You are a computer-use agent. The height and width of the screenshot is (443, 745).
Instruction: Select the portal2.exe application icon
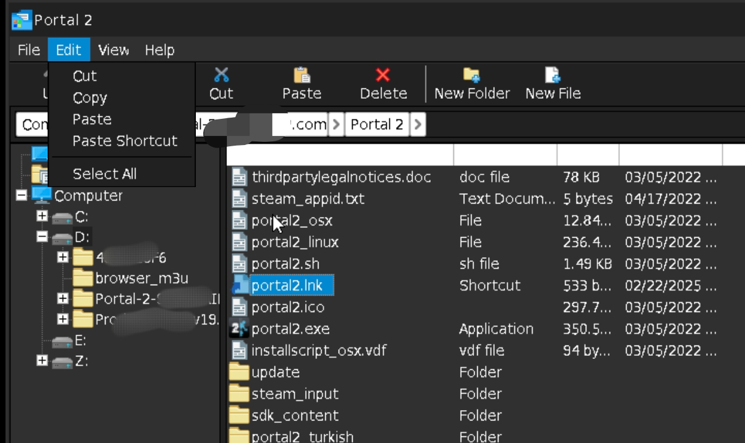pos(239,329)
